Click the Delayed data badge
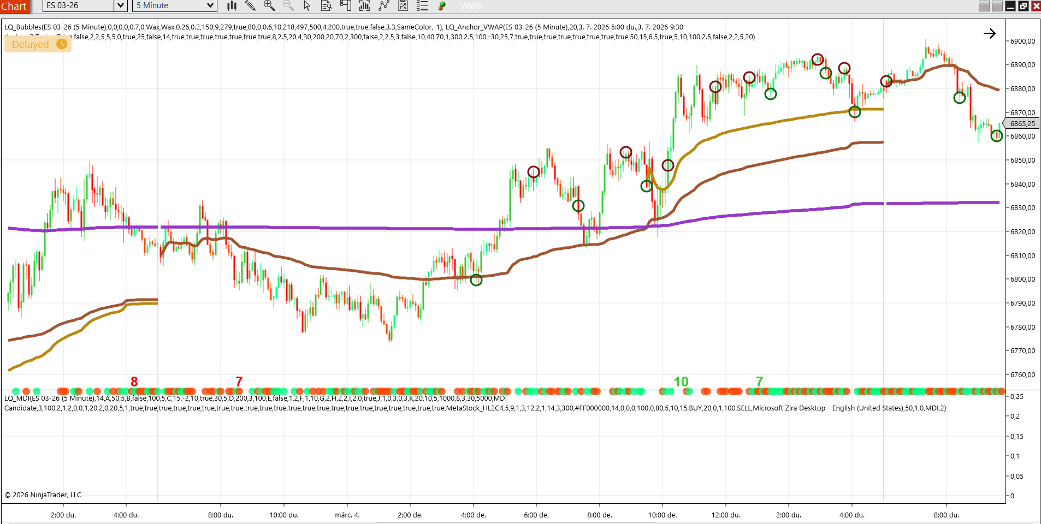The width and height of the screenshot is (1041, 524). point(38,44)
